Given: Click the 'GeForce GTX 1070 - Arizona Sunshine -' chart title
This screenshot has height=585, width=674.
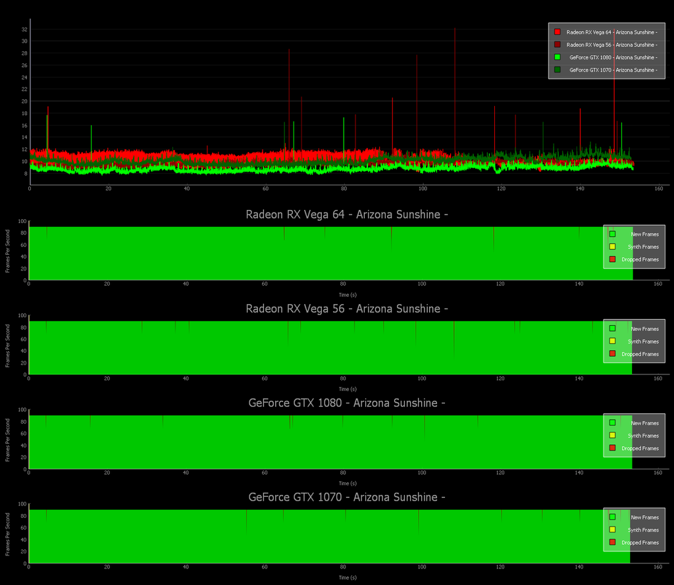Looking at the screenshot, I should (x=347, y=497).
